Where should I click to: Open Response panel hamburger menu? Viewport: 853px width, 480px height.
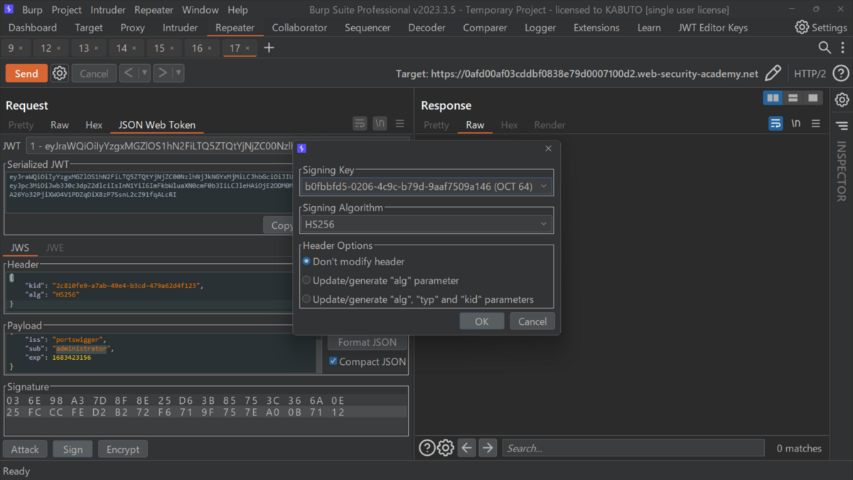pyautogui.click(x=816, y=124)
